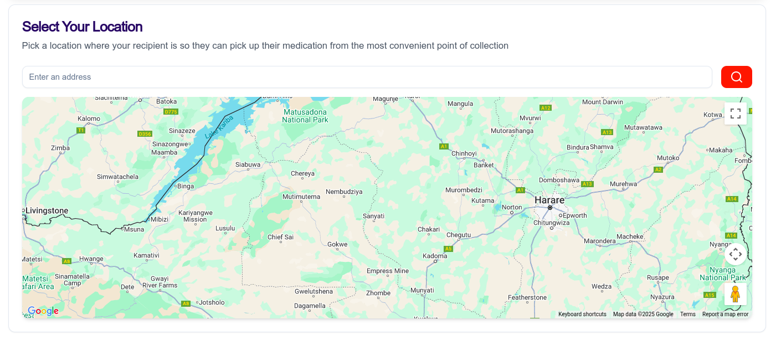
Task: Open Keyboard shortcuts
Action: [582, 314]
